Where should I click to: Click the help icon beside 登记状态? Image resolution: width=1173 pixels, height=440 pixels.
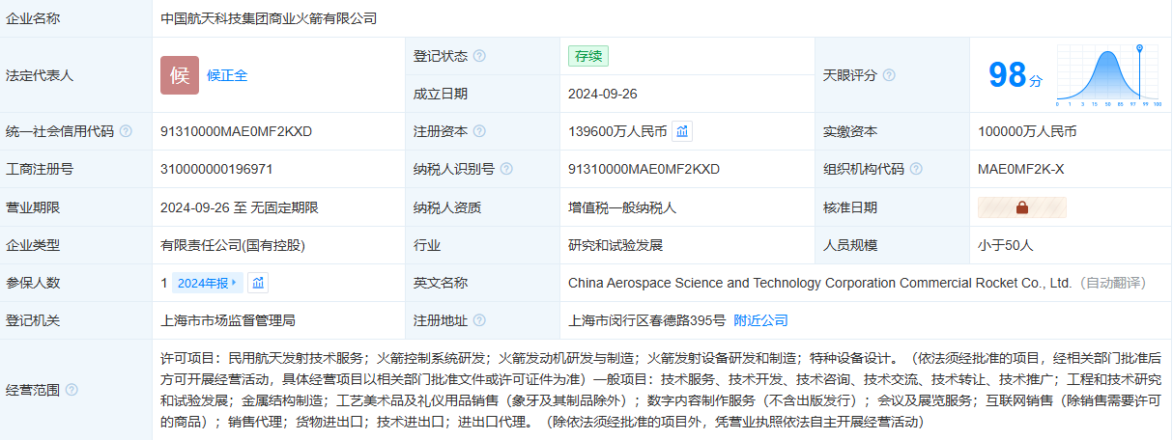(x=479, y=56)
